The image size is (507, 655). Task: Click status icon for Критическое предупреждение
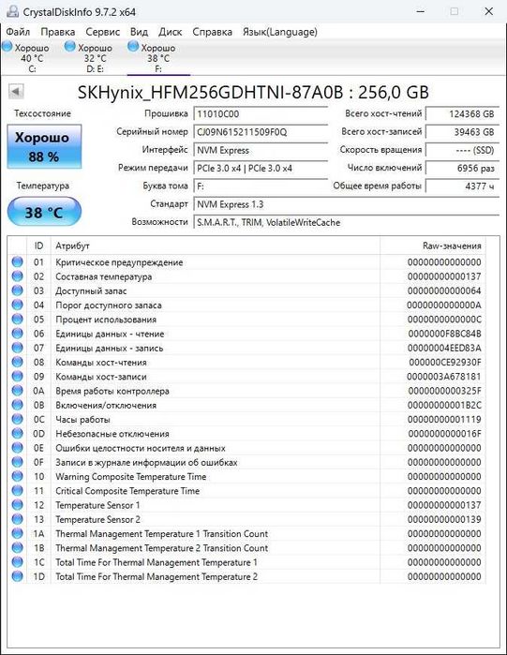point(17,262)
